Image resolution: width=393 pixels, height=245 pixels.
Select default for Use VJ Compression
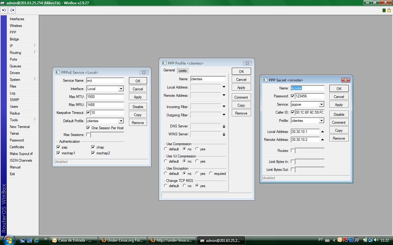point(166,161)
